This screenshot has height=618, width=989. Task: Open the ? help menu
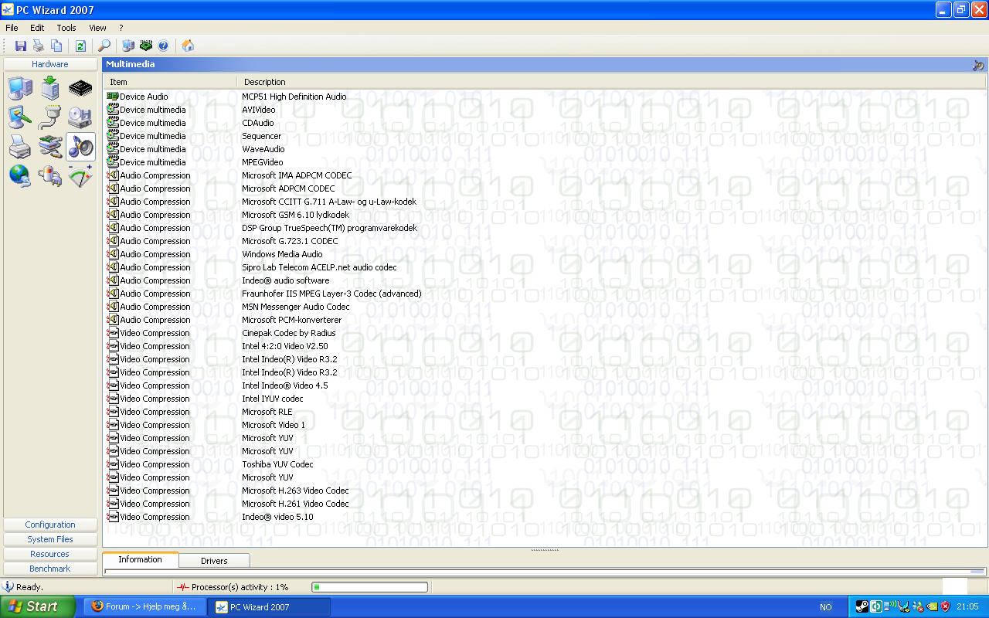click(121, 28)
